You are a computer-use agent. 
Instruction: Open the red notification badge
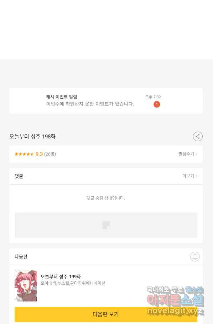[x=157, y=104]
